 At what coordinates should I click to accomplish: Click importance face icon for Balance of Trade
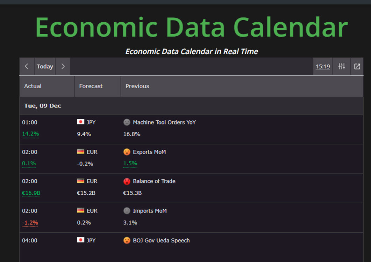[127, 181]
